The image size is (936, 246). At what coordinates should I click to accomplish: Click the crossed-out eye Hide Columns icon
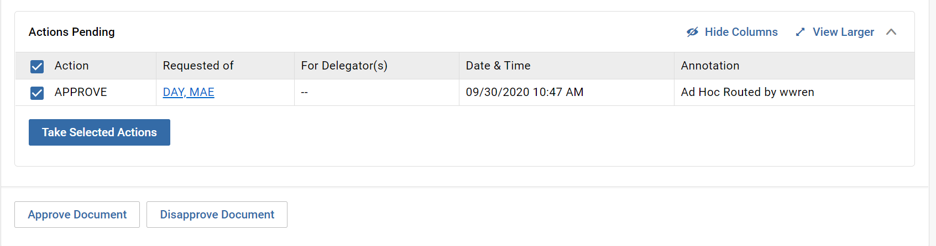click(692, 32)
